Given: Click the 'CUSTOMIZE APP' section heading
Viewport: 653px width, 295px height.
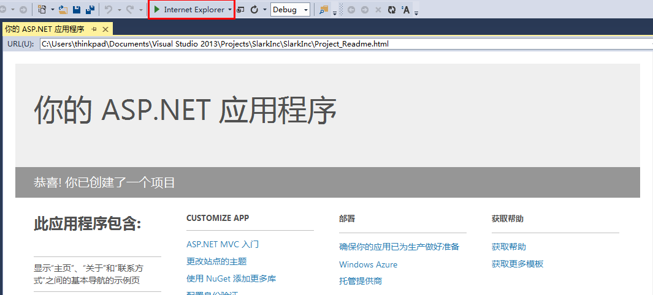Looking at the screenshot, I should [x=218, y=218].
